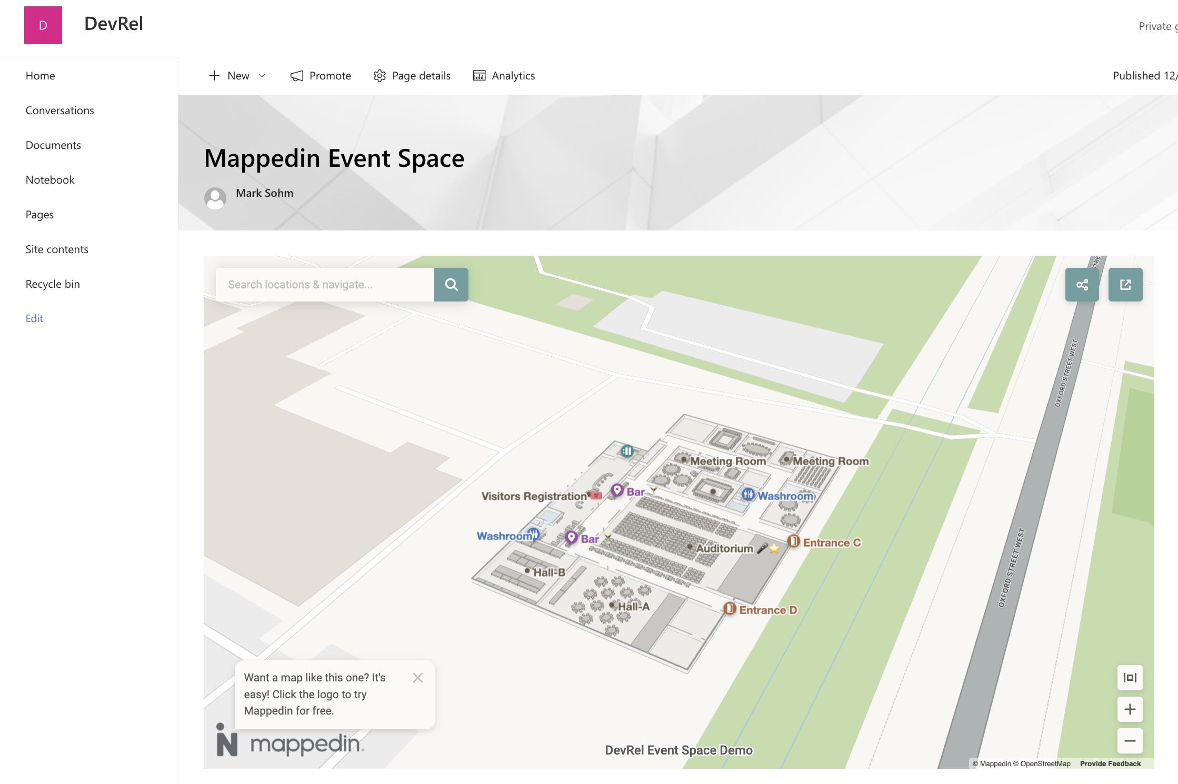This screenshot has height=784, width=1178.
Task: Select Recycle bin in the sidebar
Action: pyautogui.click(x=52, y=283)
